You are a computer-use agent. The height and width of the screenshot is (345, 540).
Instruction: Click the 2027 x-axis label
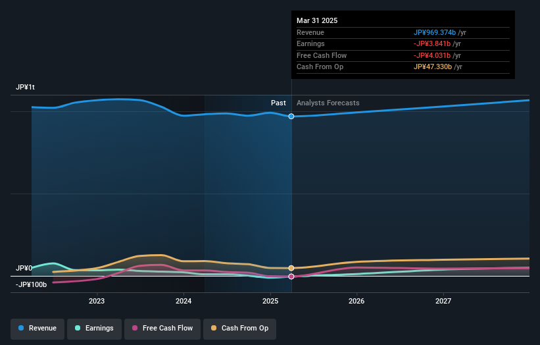[x=443, y=302]
